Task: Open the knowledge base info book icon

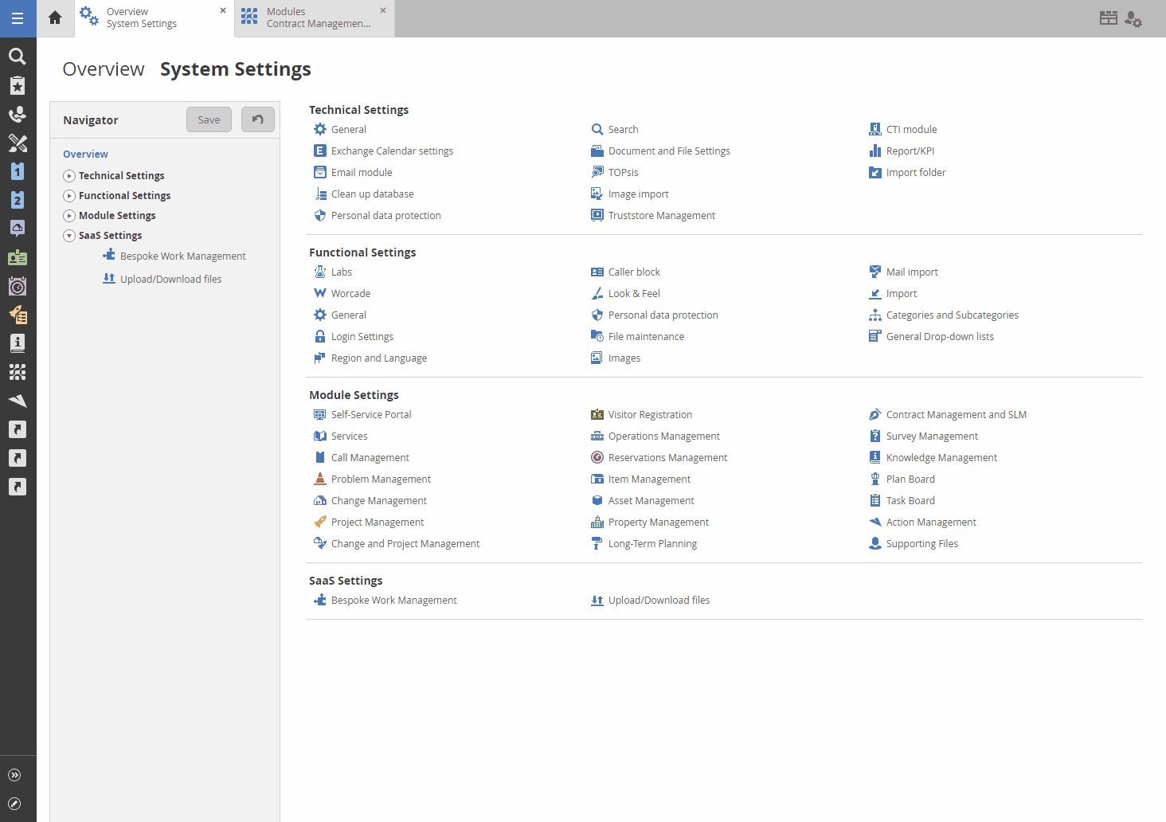Action: point(18,343)
